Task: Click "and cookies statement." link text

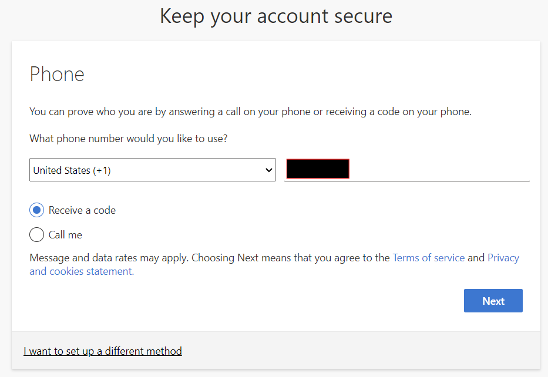Action: (x=82, y=271)
